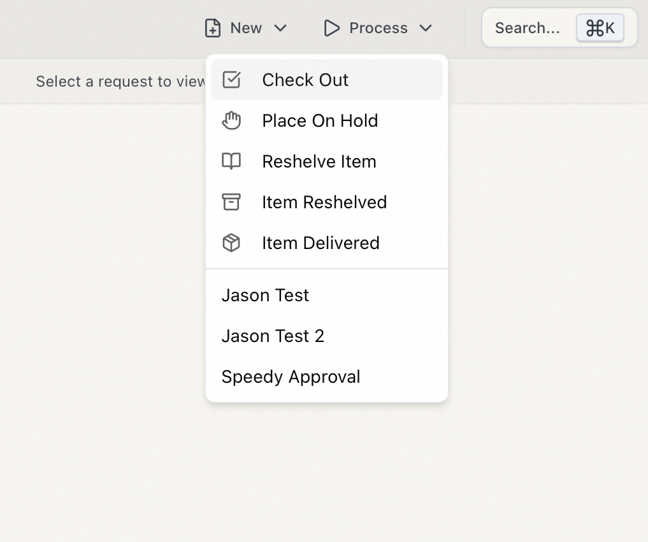Select Item Reshelved menu entry
The image size is (648, 542).
[326, 202]
